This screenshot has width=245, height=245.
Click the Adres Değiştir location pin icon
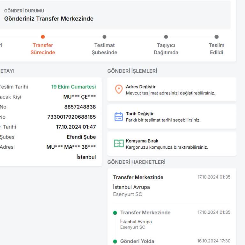(x=119, y=89)
